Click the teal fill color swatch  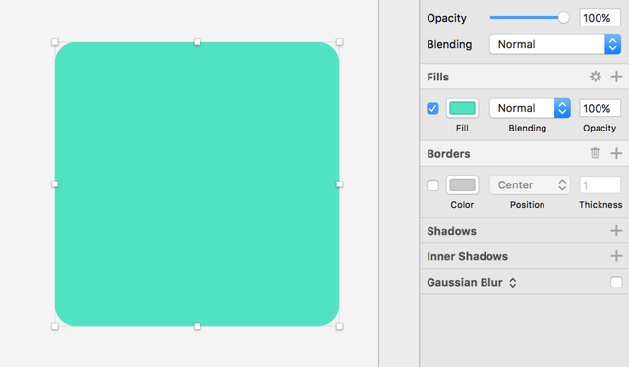pyautogui.click(x=462, y=108)
